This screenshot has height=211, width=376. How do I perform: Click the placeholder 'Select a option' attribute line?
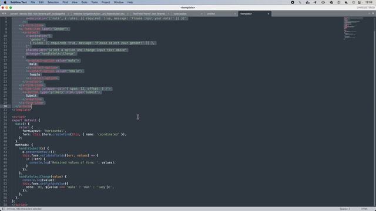76,50
